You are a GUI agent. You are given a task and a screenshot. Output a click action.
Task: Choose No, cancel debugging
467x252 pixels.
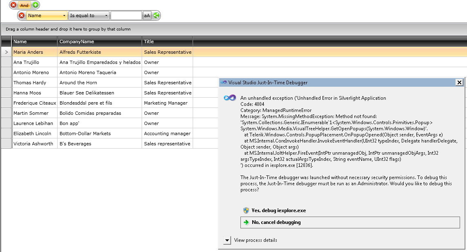click(x=350, y=222)
